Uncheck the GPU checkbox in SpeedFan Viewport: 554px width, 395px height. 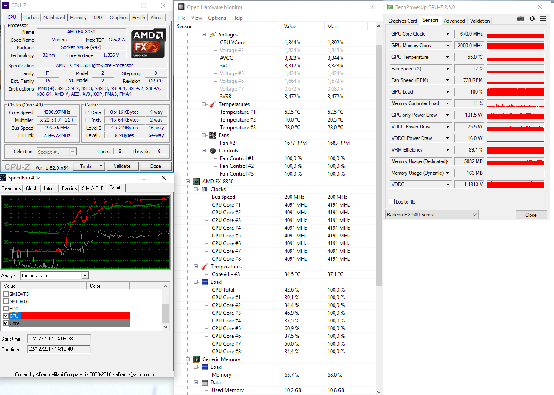tap(6, 316)
